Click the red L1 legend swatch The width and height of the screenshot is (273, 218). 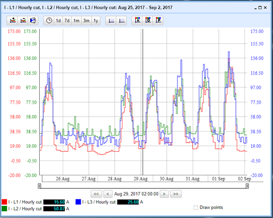click(4, 202)
